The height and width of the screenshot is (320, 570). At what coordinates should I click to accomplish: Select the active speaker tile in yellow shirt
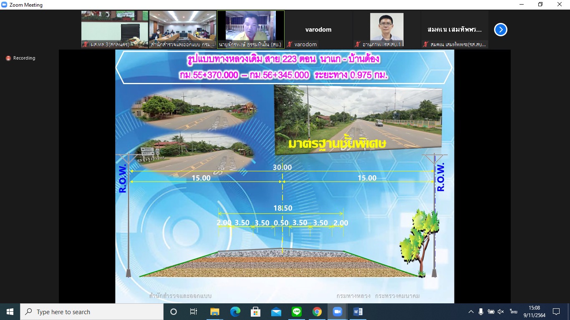pyautogui.click(x=250, y=29)
